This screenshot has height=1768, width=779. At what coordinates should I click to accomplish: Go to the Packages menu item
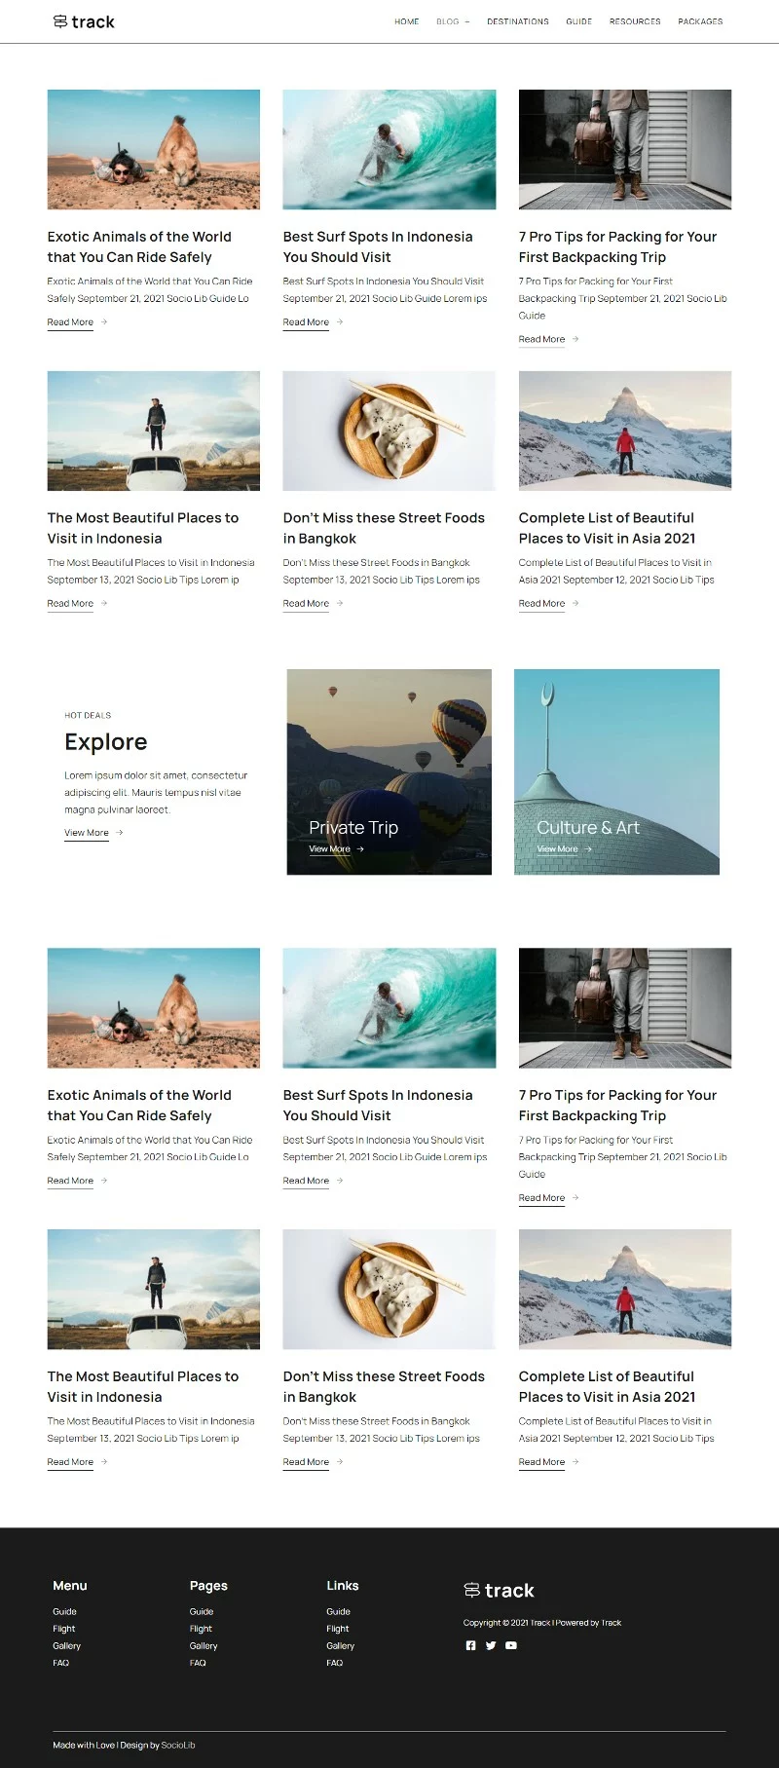[700, 21]
